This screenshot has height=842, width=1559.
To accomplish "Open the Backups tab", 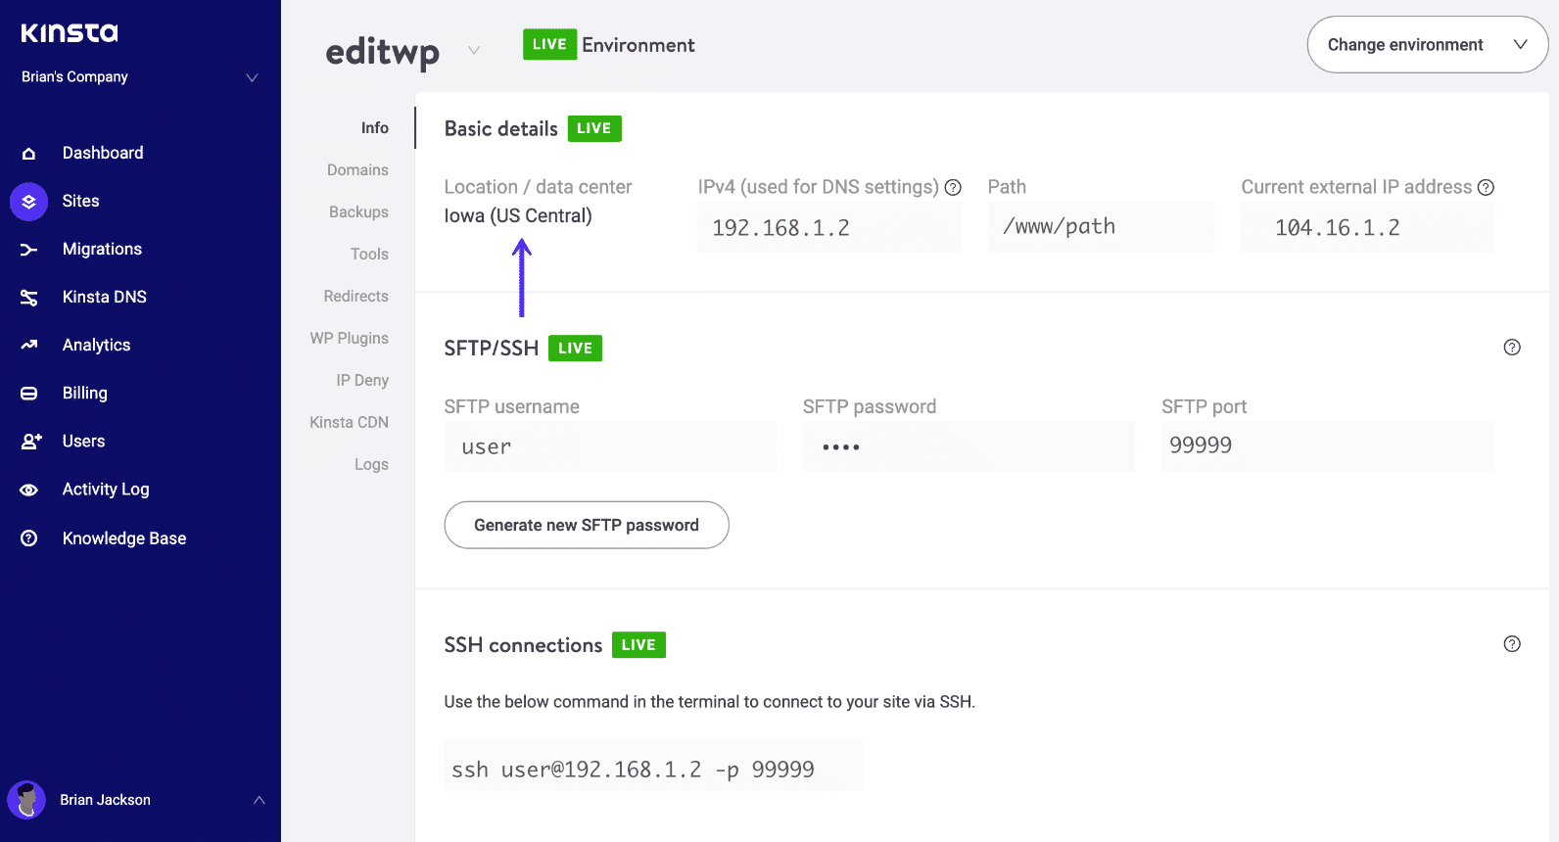I will click(x=358, y=212).
